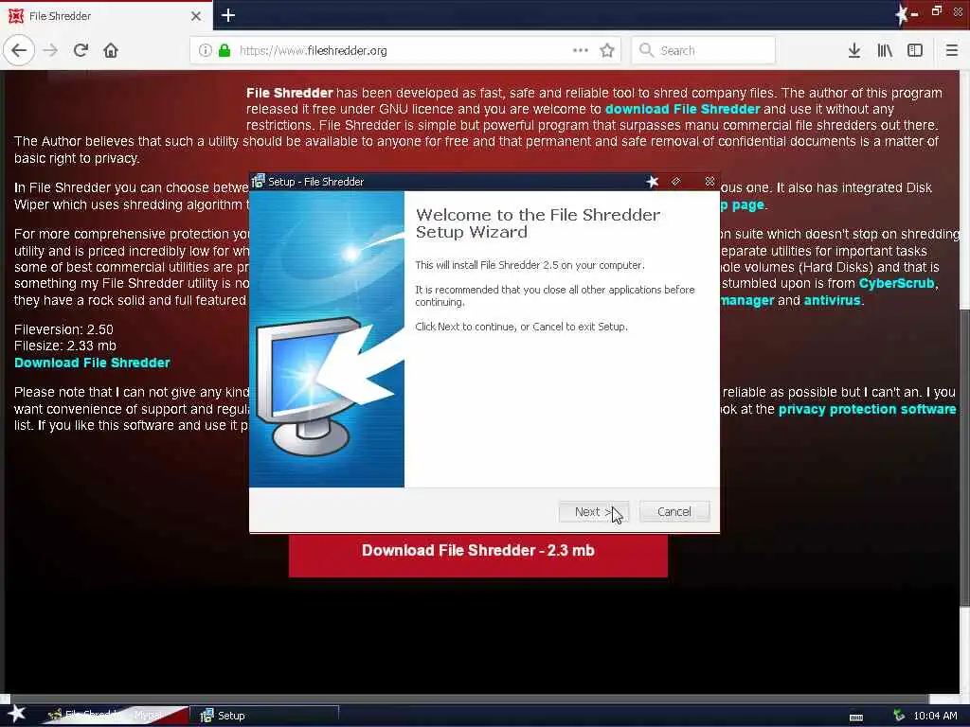Open the taskbar star start button
Viewport: 970px width, 727px height.
(16, 714)
